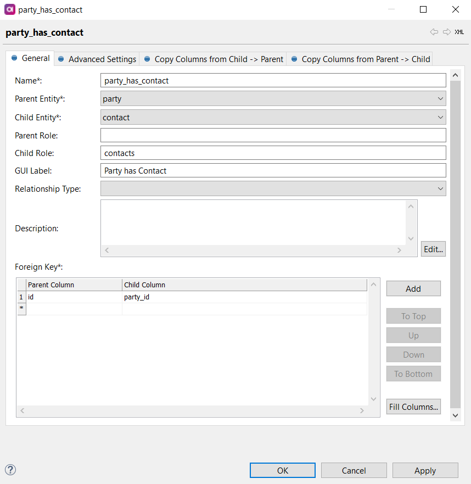The height and width of the screenshot is (484, 471).
Task: Apply the relationship settings
Action: (x=425, y=470)
